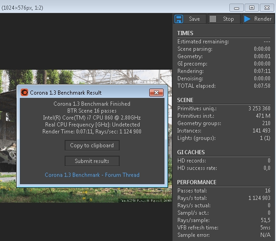This screenshot has height=241, width=276.
Task: Click the Sampl/s act. label
Action: pyautogui.click(x=193, y=213)
